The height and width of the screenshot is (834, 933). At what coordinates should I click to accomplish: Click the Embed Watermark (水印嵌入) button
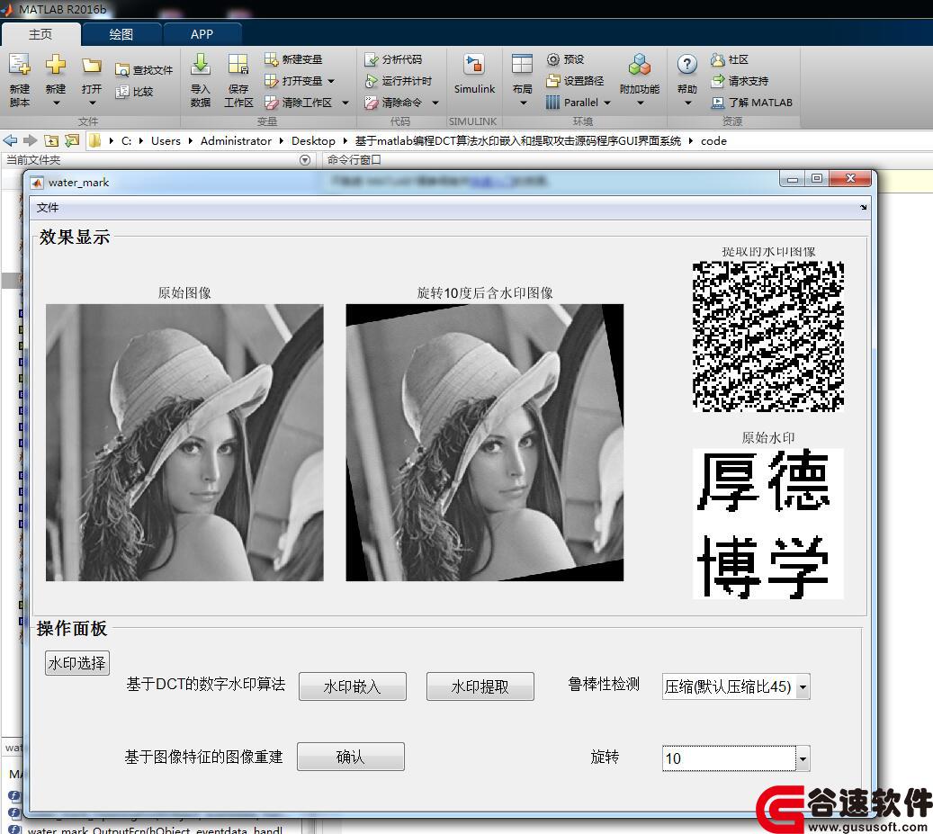tap(353, 686)
